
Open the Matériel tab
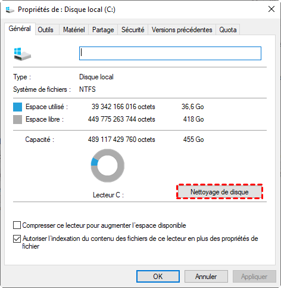click(x=74, y=30)
